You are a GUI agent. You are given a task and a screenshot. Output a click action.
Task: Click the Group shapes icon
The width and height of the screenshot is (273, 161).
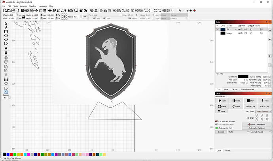[x=92, y=11]
